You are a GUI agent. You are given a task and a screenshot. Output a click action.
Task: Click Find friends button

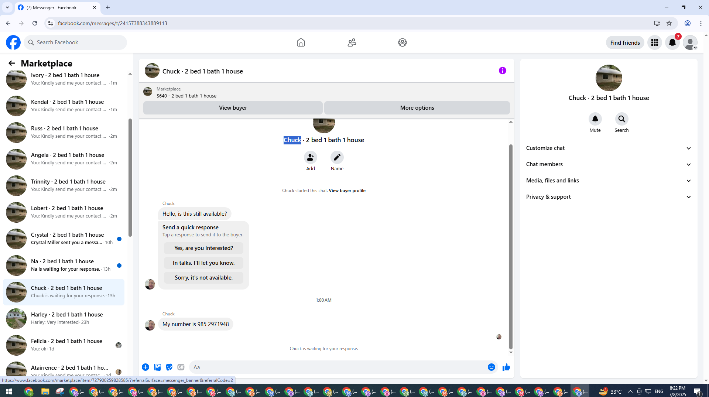point(625,42)
